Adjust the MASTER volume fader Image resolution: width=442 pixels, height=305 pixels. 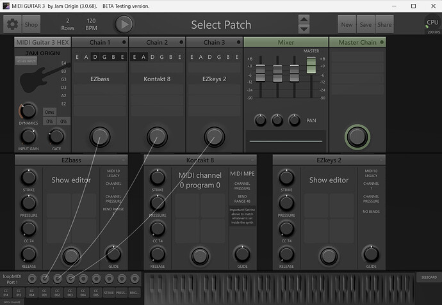[x=311, y=64]
